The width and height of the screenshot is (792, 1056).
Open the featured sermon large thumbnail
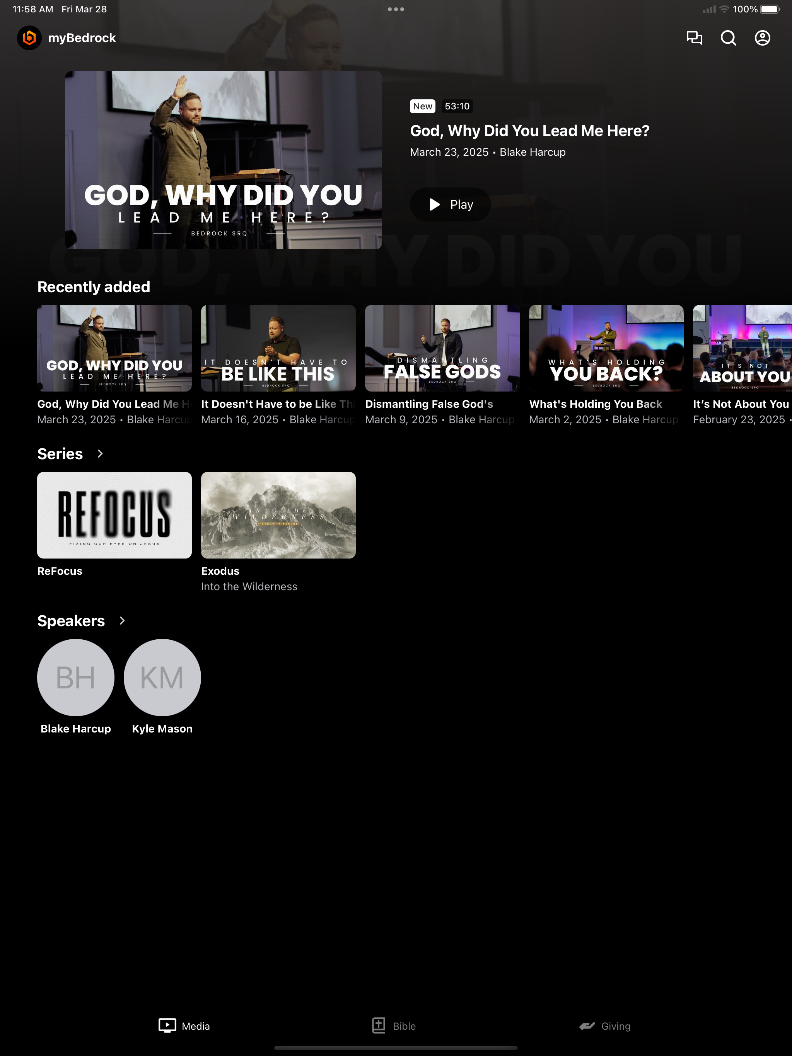[x=223, y=160]
